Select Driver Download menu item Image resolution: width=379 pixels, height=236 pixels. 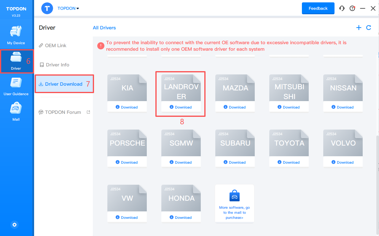63,84
